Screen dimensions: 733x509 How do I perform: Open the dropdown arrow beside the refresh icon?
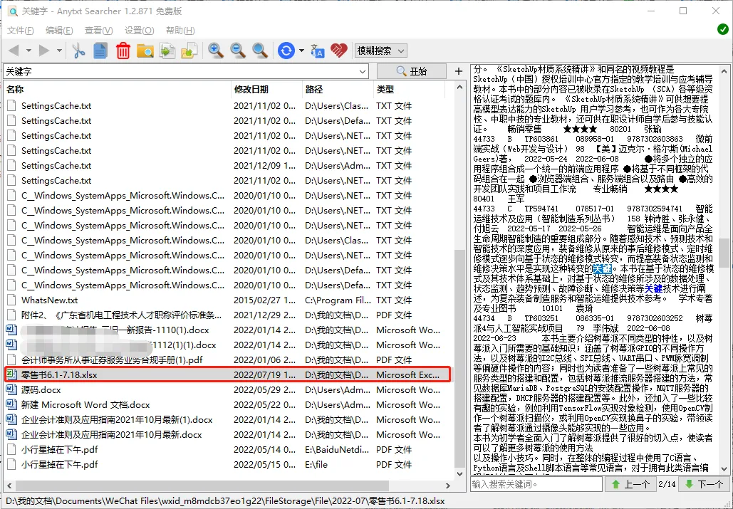tap(301, 51)
